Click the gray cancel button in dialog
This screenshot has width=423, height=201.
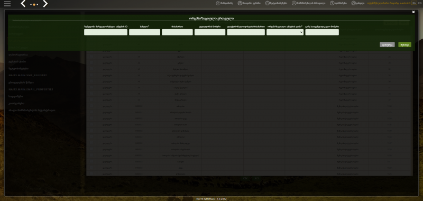[x=387, y=45]
